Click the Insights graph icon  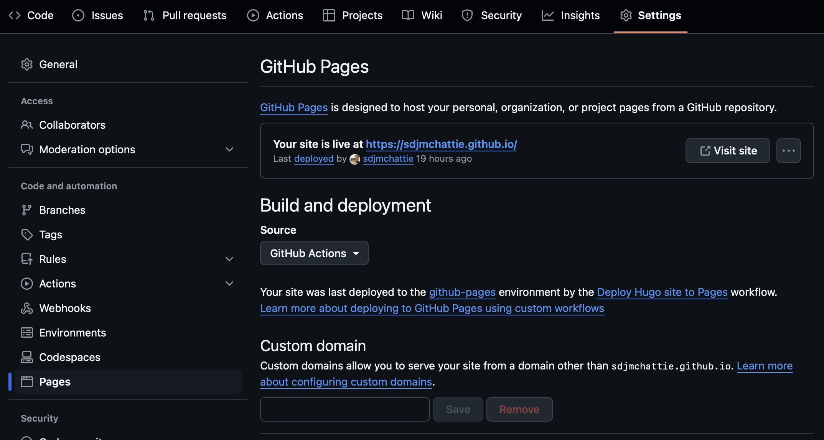[548, 15]
